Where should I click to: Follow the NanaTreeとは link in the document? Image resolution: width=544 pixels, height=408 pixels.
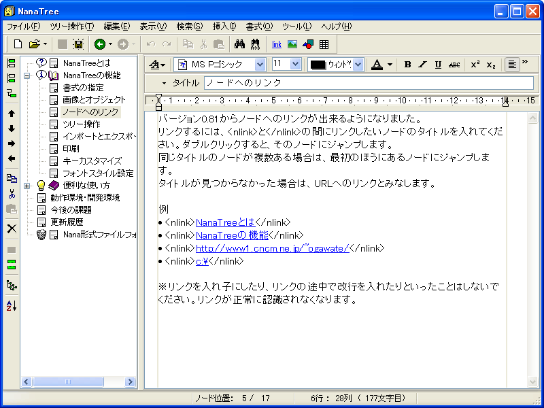225,222
